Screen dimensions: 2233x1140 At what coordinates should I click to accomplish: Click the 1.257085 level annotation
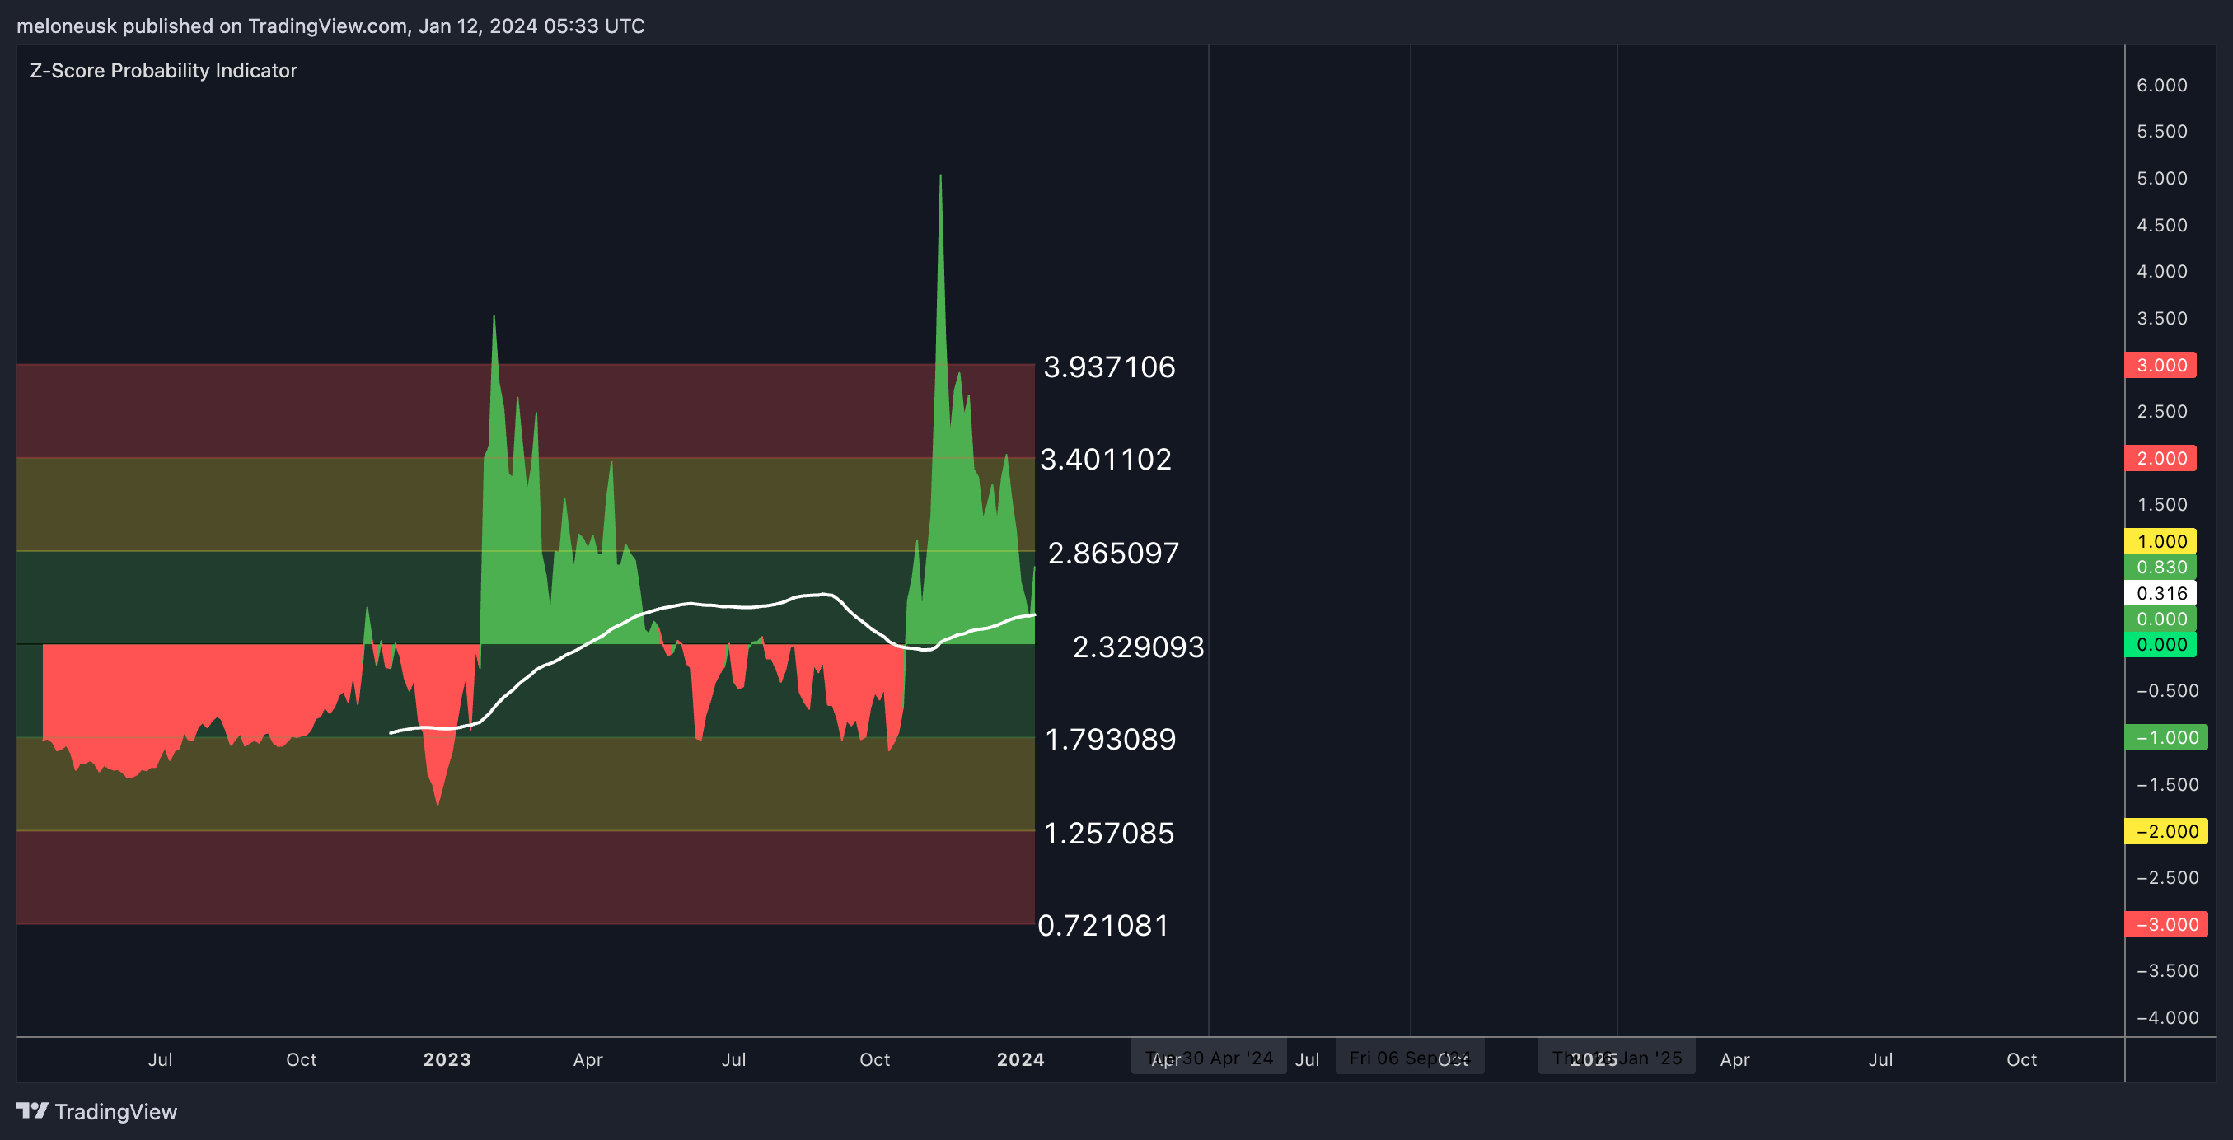[x=1109, y=834]
